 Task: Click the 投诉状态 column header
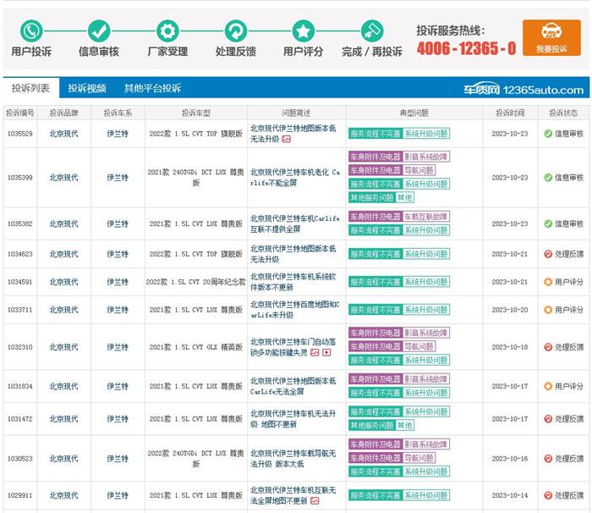(x=563, y=113)
